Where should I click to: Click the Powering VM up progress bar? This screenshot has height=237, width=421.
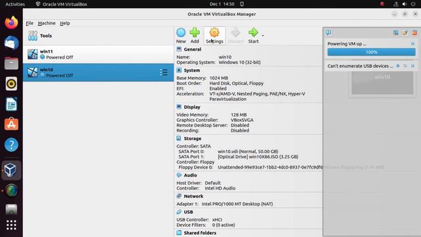[x=371, y=52]
